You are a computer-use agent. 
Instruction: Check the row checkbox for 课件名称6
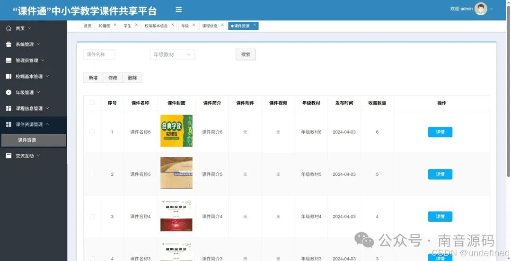coord(92,132)
